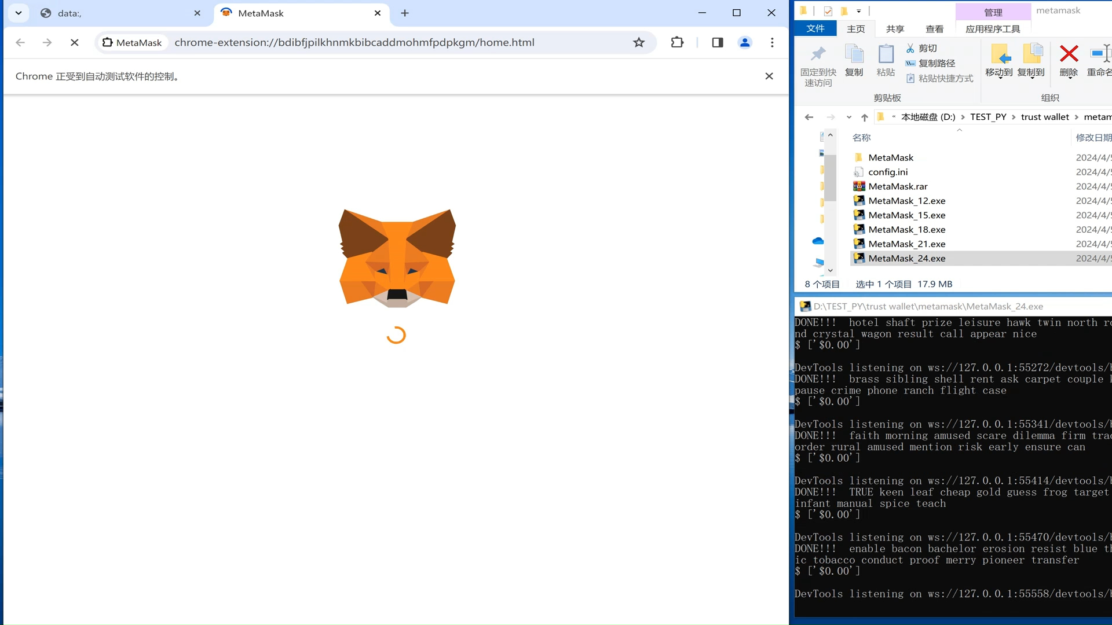Open Chrome tab search dropdown

(x=19, y=13)
